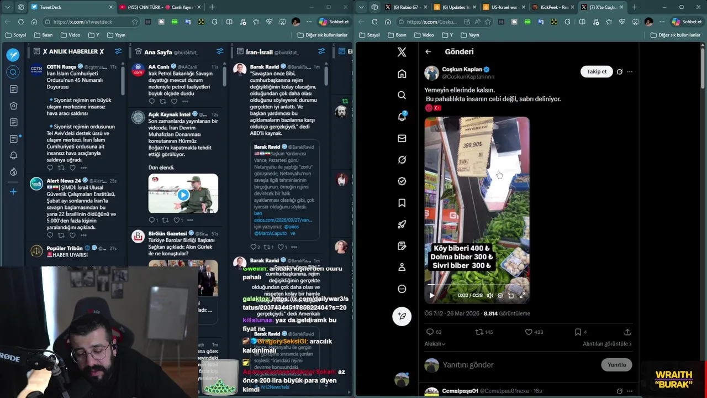Open Profile in the X sidebar
This screenshot has width=707, height=398.
click(x=402, y=267)
